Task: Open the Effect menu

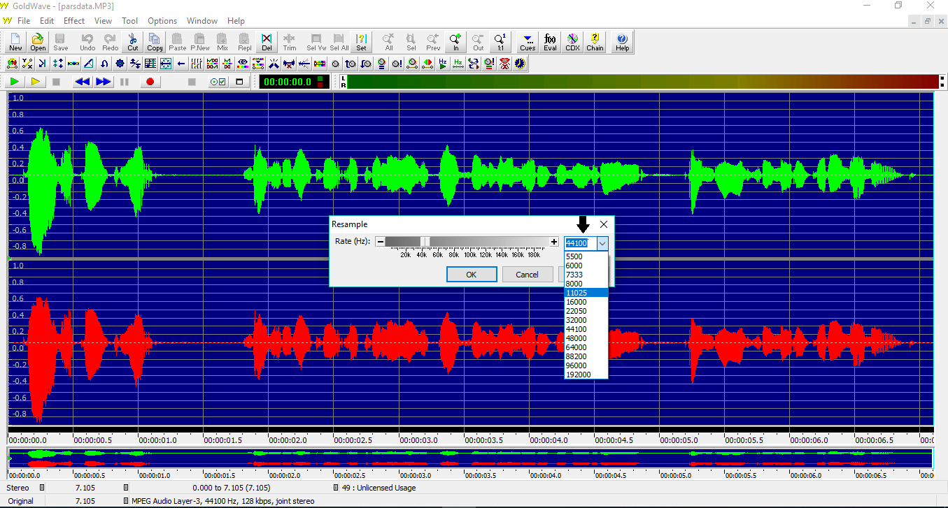Action: coord(74,21)
